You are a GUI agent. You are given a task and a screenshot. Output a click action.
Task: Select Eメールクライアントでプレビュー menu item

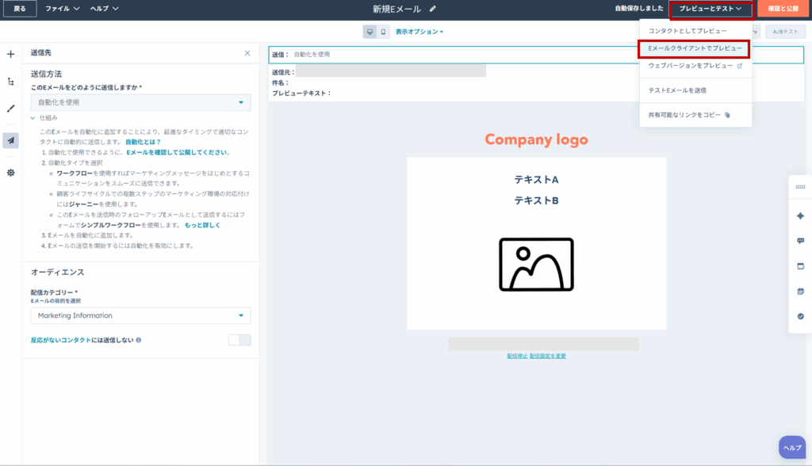(x=695, y=48)
